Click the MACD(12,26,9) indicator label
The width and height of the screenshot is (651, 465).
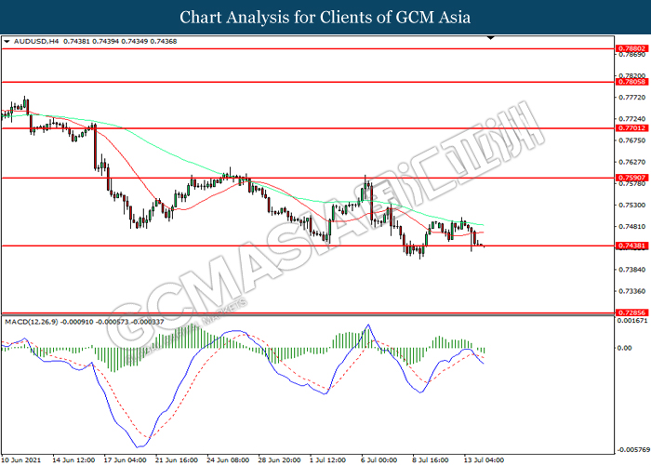click(x=31, y=321)
